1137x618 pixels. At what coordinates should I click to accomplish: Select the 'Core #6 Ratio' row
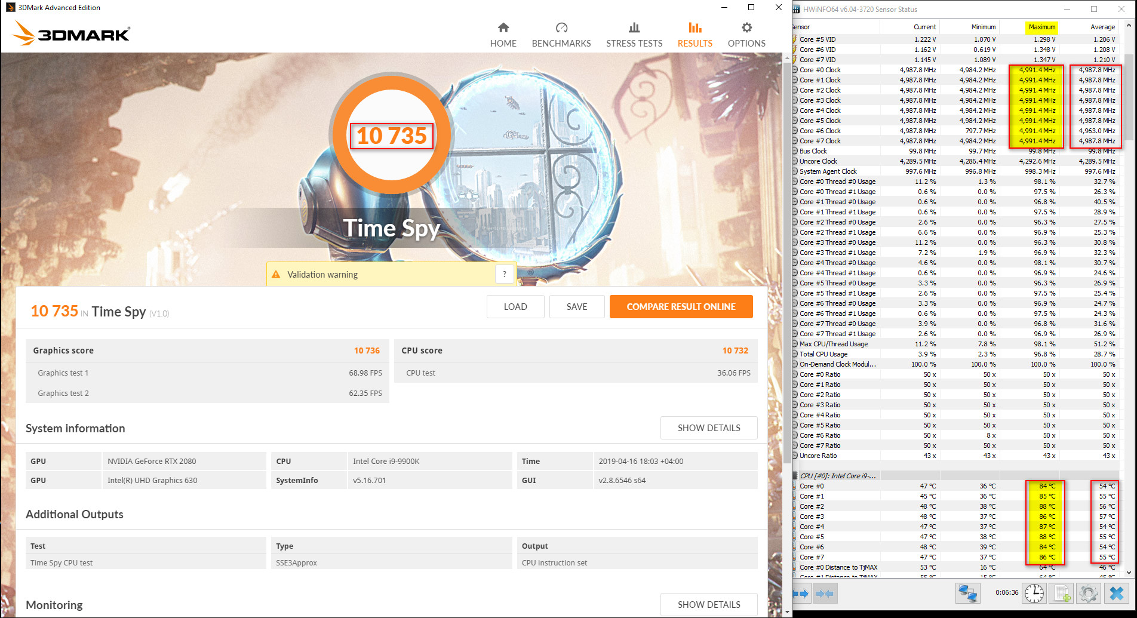click(x=955, y=435)
